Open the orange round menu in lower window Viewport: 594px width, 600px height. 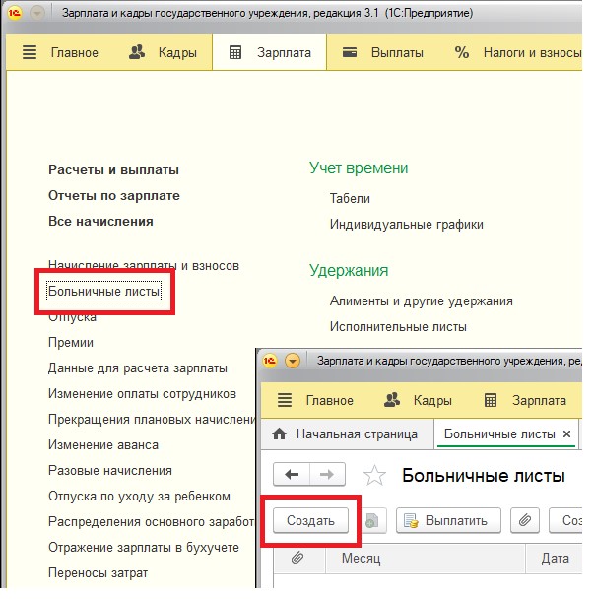tap(292, 361)
